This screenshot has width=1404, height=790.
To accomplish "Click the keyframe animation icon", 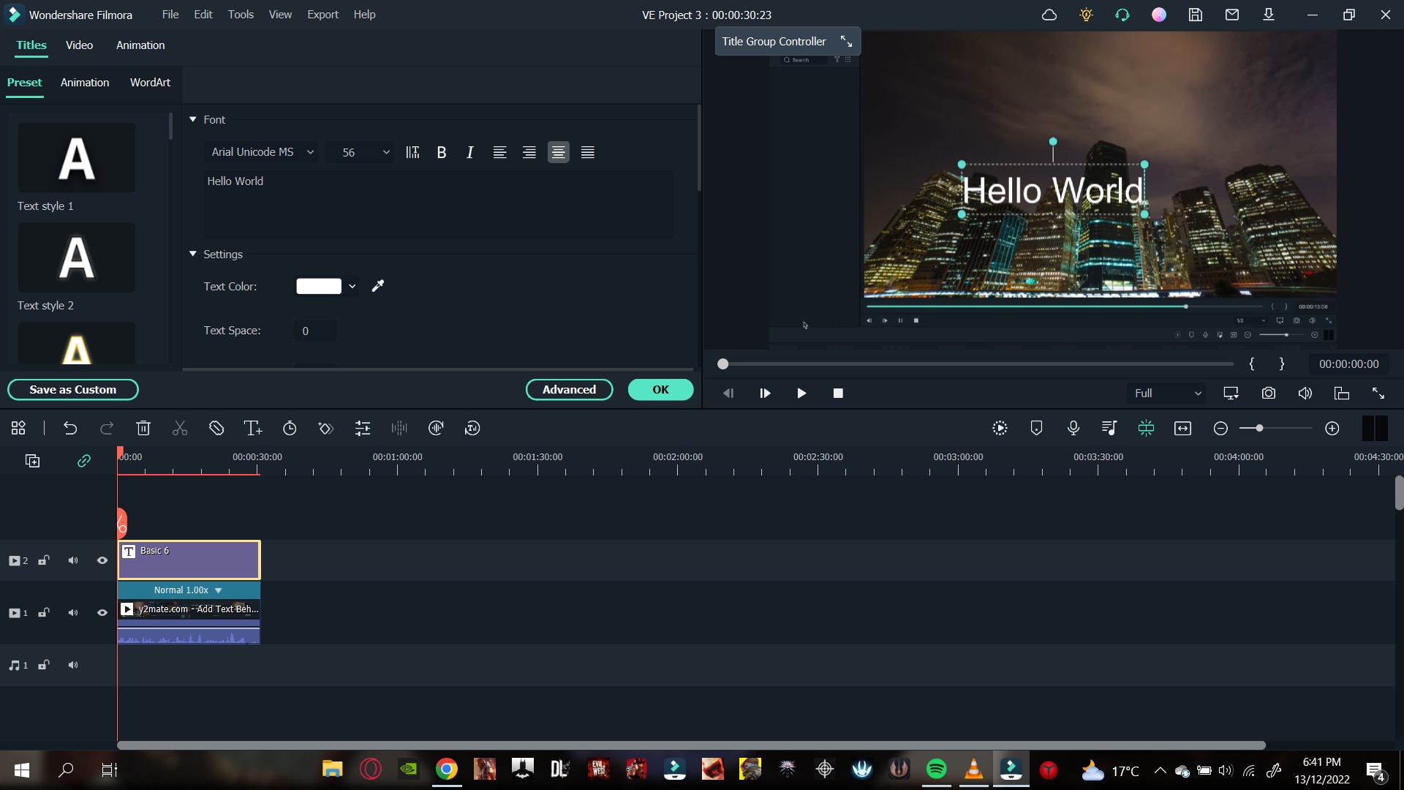I will tap(326, 428).
